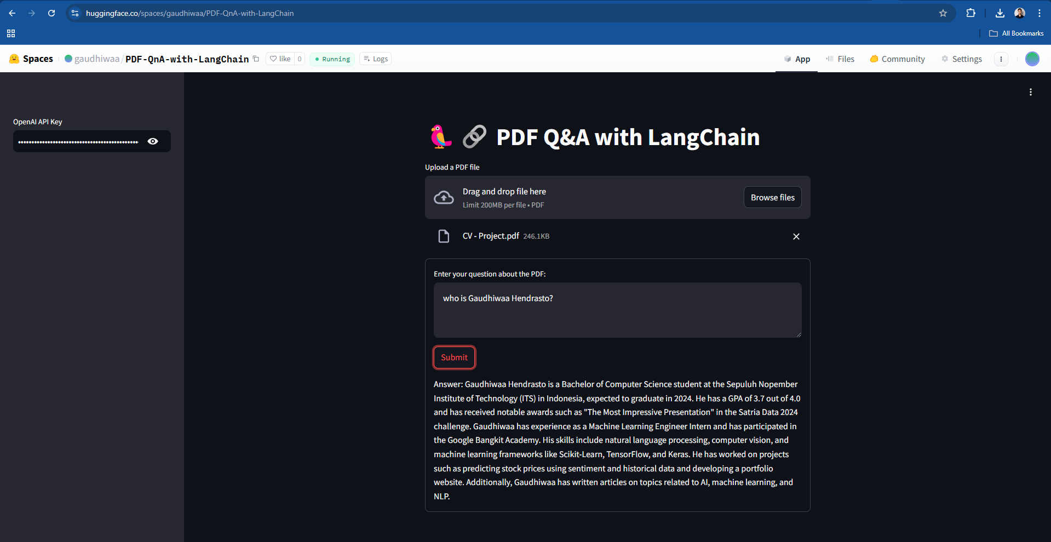Open the Settings tab
1051x542 pixels.
961,59
